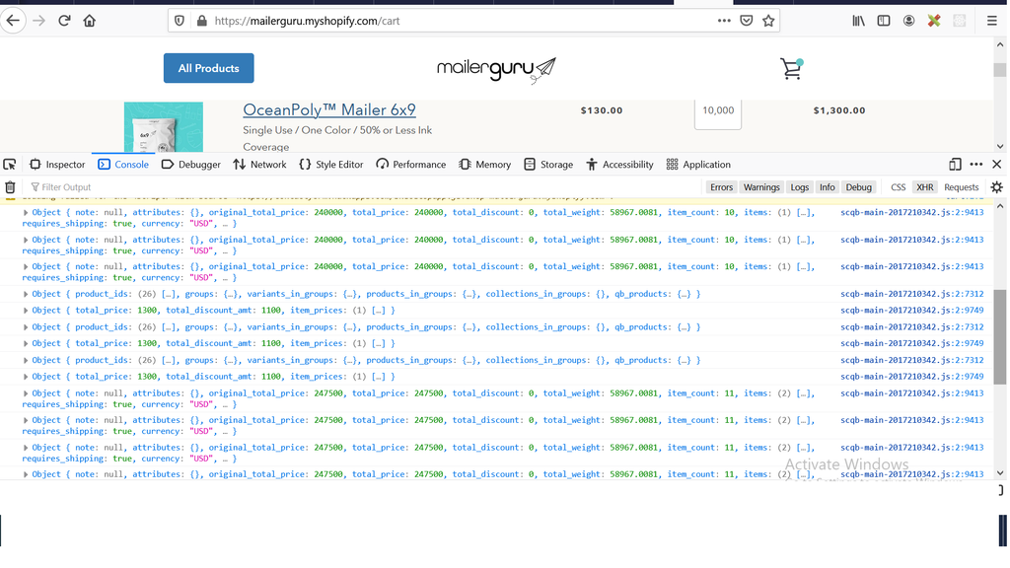Bookmark this page with the star

click(768, 21)
